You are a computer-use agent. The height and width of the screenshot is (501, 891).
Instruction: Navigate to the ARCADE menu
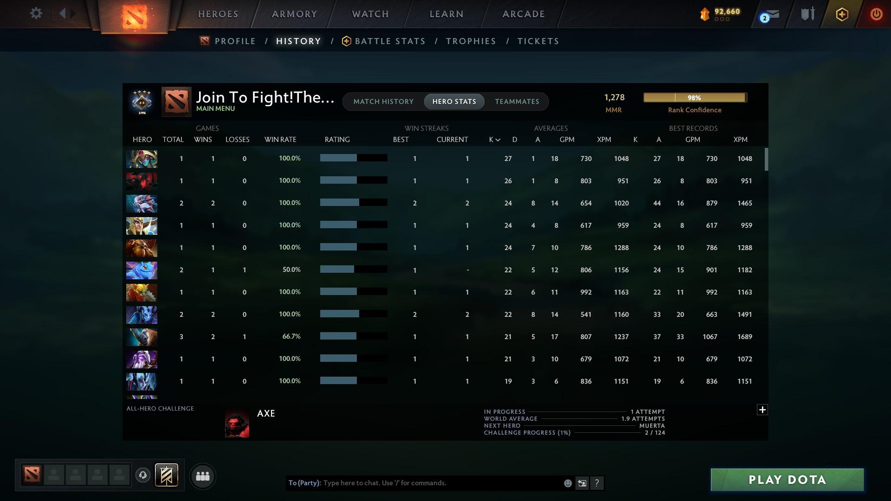click(523, 14)
